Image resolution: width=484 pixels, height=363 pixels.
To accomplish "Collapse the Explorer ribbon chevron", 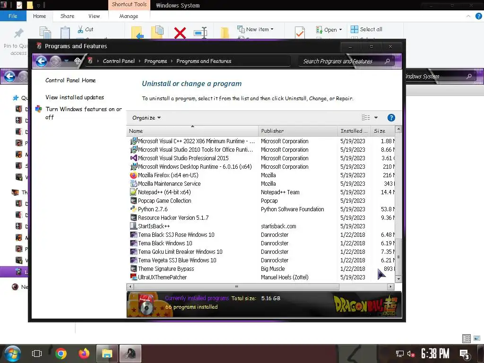I will tap(468, 16).
